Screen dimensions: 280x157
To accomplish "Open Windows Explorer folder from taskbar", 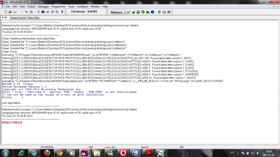I will [97, 153].
